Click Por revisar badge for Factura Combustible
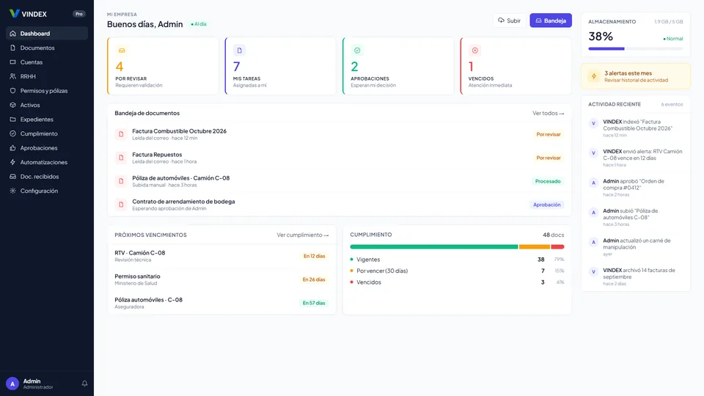The height and width of the screenshot is (396, 704). pyautogui.click(x=549, y=134)
